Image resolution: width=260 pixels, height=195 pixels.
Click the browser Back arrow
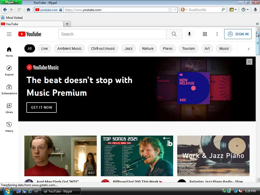(x=5, y=10)
